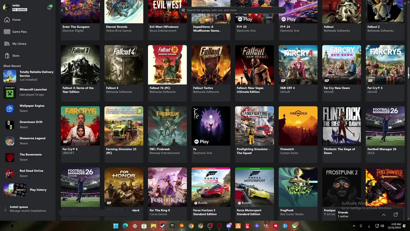Image resolution: width=410 pixels, height=231 pixels.
Task: Open Discord from taskbar
Action: [x=229, y=226]
